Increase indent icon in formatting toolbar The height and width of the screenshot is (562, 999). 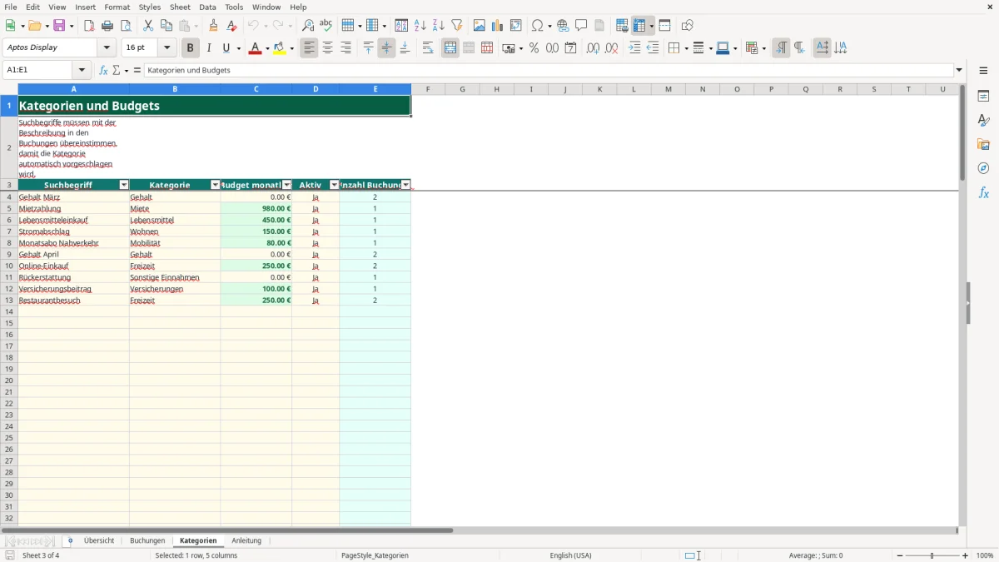[x=634, y=48]
